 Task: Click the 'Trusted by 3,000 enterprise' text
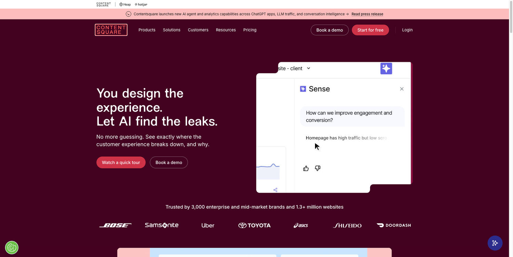tap(254, 207)
